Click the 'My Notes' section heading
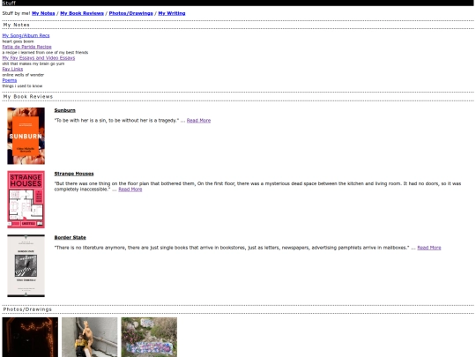 17,25
